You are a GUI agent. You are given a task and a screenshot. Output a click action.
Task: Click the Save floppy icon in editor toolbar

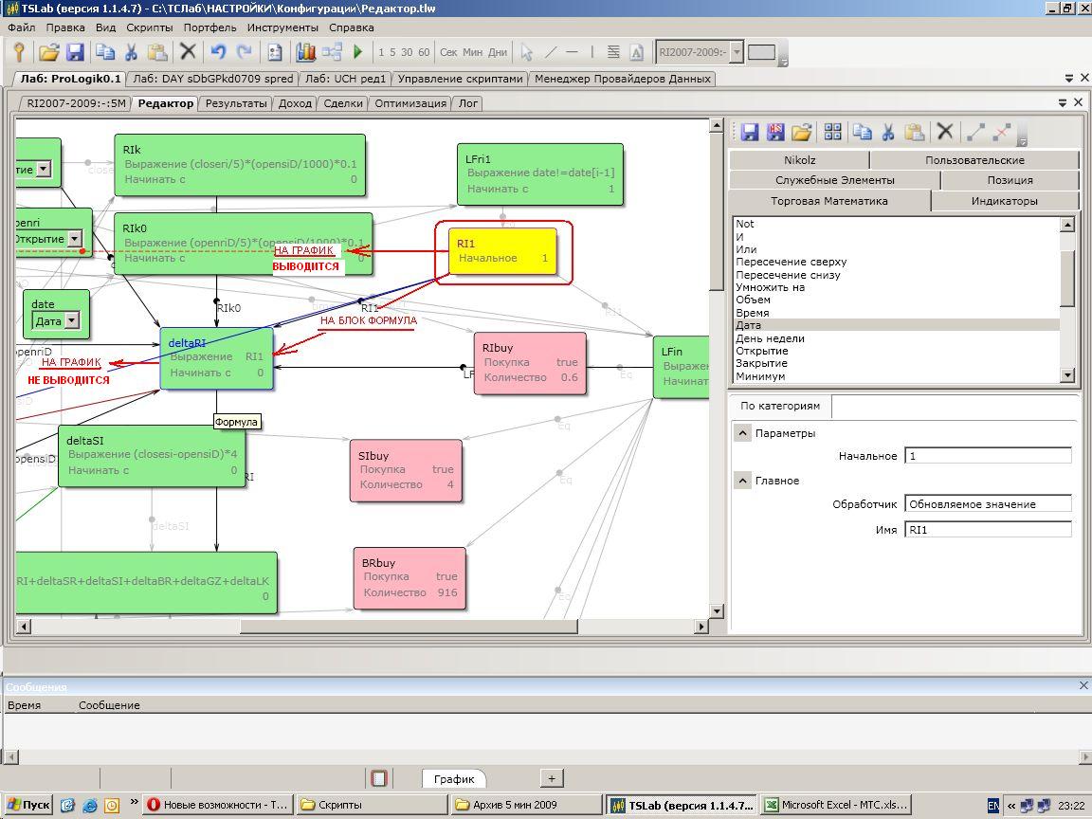click(x=750, y=133)
